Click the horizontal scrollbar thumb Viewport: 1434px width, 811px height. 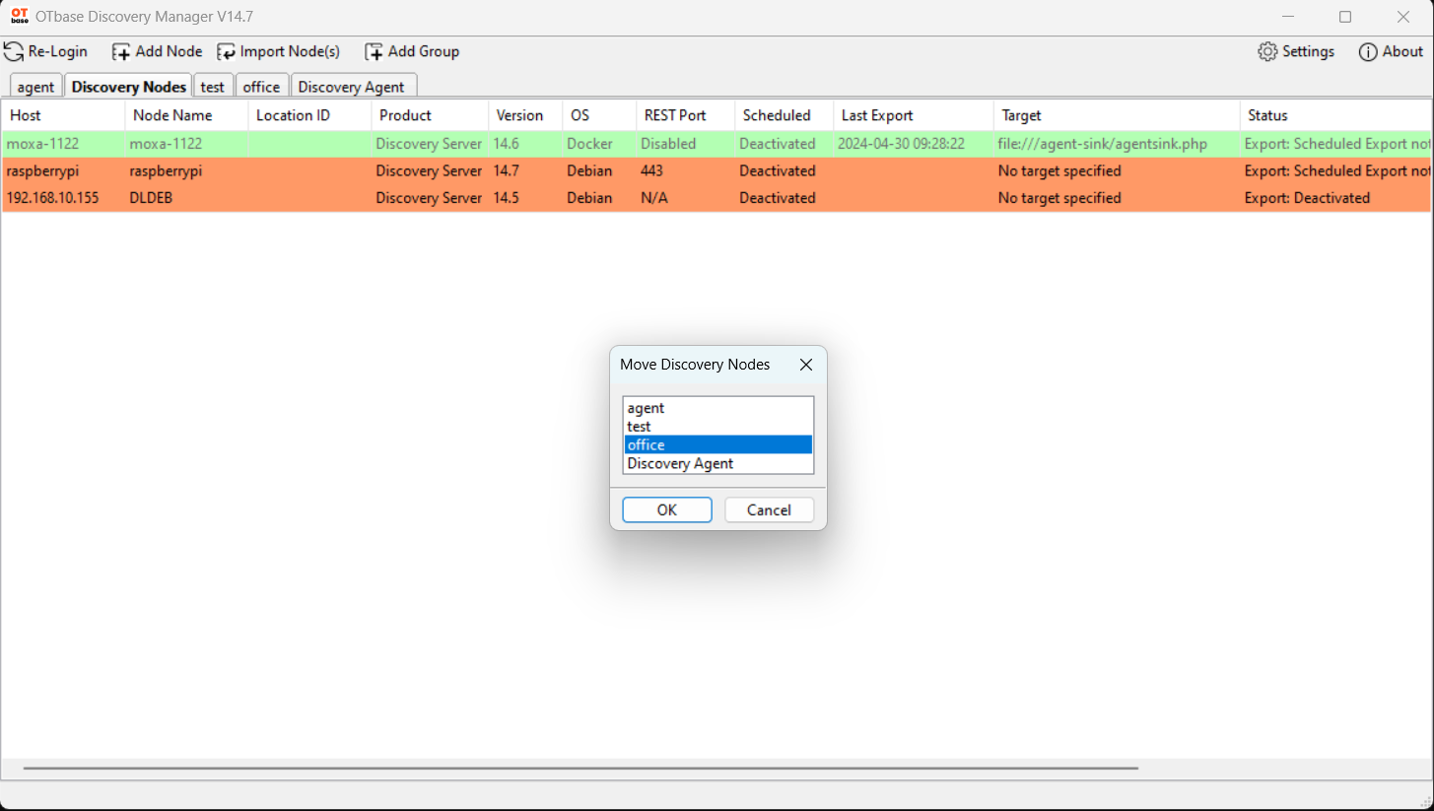[580, 768]
